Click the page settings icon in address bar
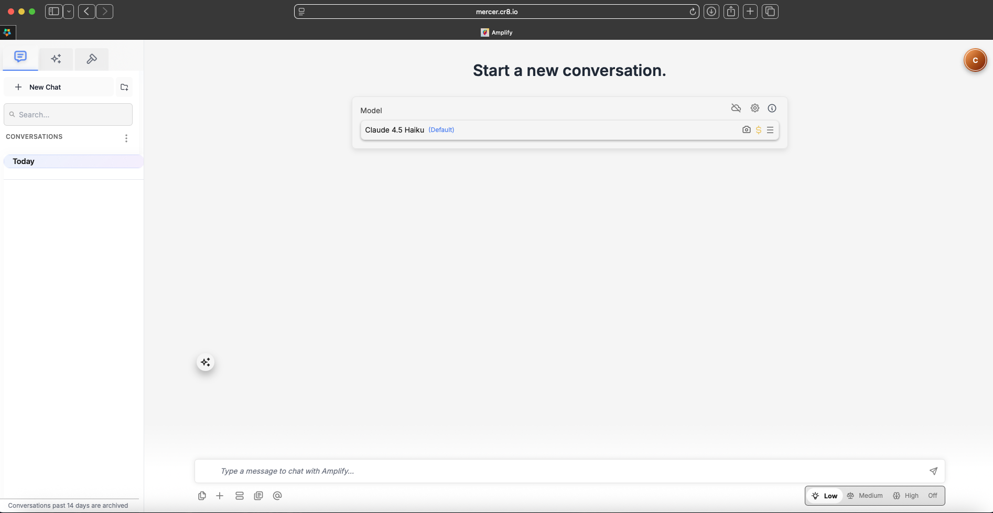 coord(301,12)
